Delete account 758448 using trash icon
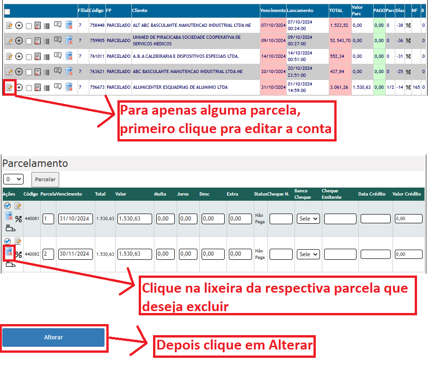The image size is (430, 368). [x=69, y=26]
